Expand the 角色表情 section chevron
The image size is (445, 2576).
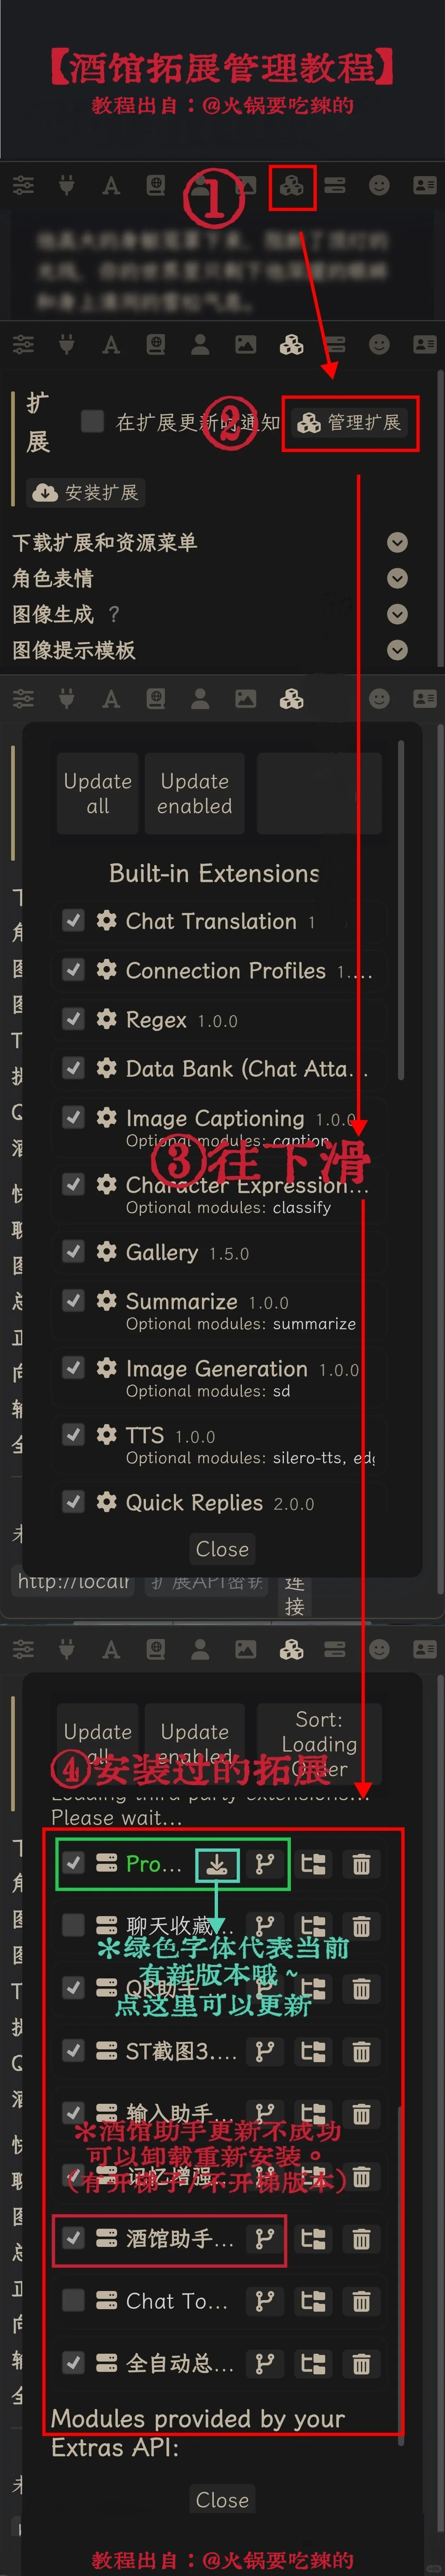tap(397, 578)
